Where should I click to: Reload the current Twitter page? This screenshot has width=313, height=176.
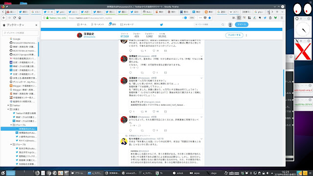coord(14,18)
